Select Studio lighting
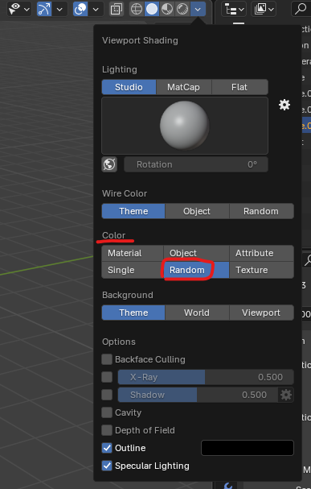 pos(129,87)
